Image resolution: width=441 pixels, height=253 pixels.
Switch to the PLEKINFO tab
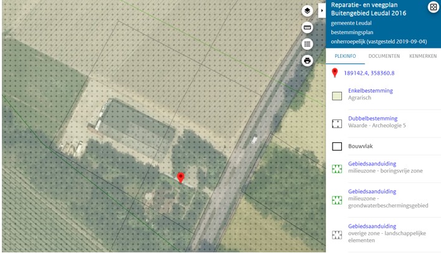(x=345, y=56)
